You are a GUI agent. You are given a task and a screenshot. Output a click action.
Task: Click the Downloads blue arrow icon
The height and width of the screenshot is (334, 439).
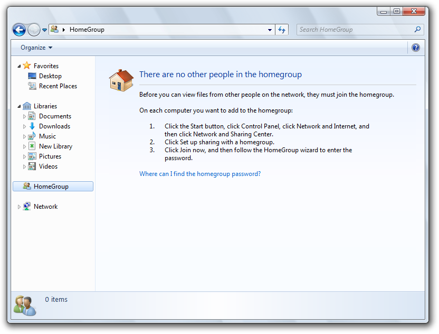32,126
